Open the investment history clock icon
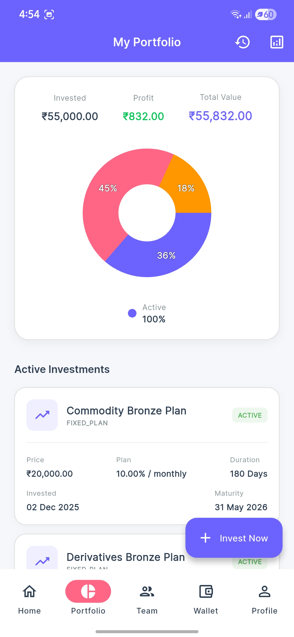Image resolution: width=294 pixels, height=637 pixels. [x=242, y=42]
